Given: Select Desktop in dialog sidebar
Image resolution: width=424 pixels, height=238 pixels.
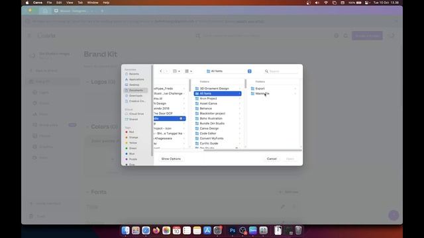Looking at the screenshot, I should 134,85.
